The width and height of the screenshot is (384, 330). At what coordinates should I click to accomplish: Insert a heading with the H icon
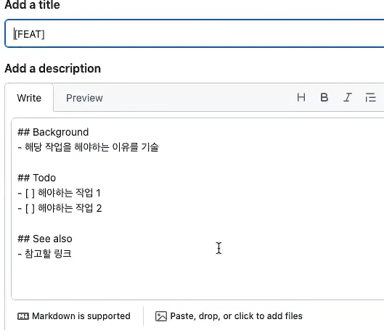(x=301, y=98)
